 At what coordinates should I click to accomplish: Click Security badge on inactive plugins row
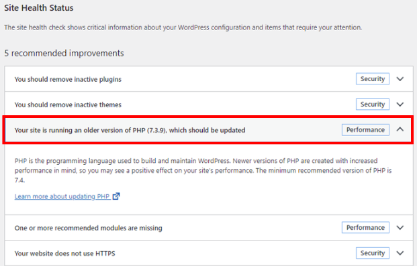coord(373,79)
